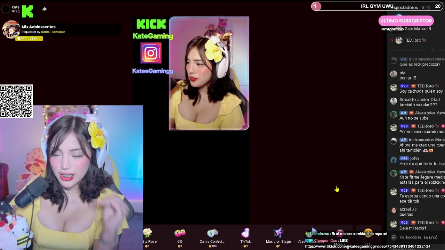The width and height of the screenshot is (445, 250).
Task: Click the level 16 badge beside john
Action: pyautogui.click(x=404, y=158)
